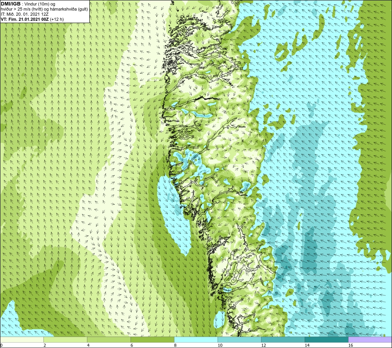Image resolution: width=392 pixels, height=348 pixels.
Task: Click the '10' scale label
Action: [220, 345]
